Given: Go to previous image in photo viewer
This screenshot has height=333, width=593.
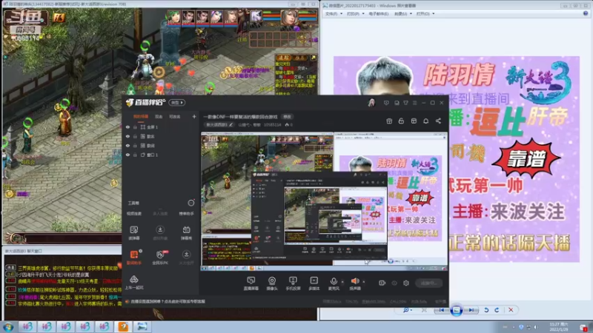Looking at the screenshot, I should [441, 310].
